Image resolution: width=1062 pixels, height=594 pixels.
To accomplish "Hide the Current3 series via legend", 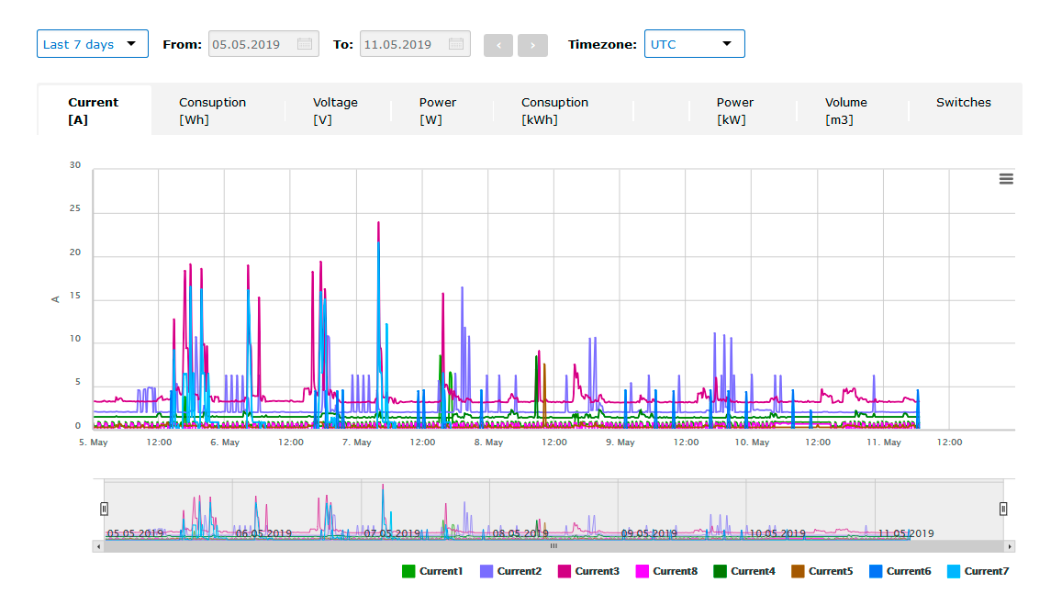I will tap(588, 572).
